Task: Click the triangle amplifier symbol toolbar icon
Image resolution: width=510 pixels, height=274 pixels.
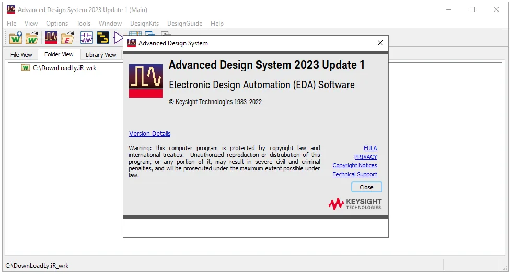Action: [x=118, y=38]
